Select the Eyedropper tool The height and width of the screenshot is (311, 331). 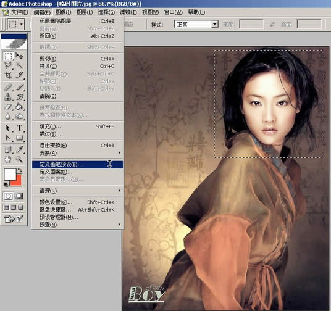pos(19,149)
